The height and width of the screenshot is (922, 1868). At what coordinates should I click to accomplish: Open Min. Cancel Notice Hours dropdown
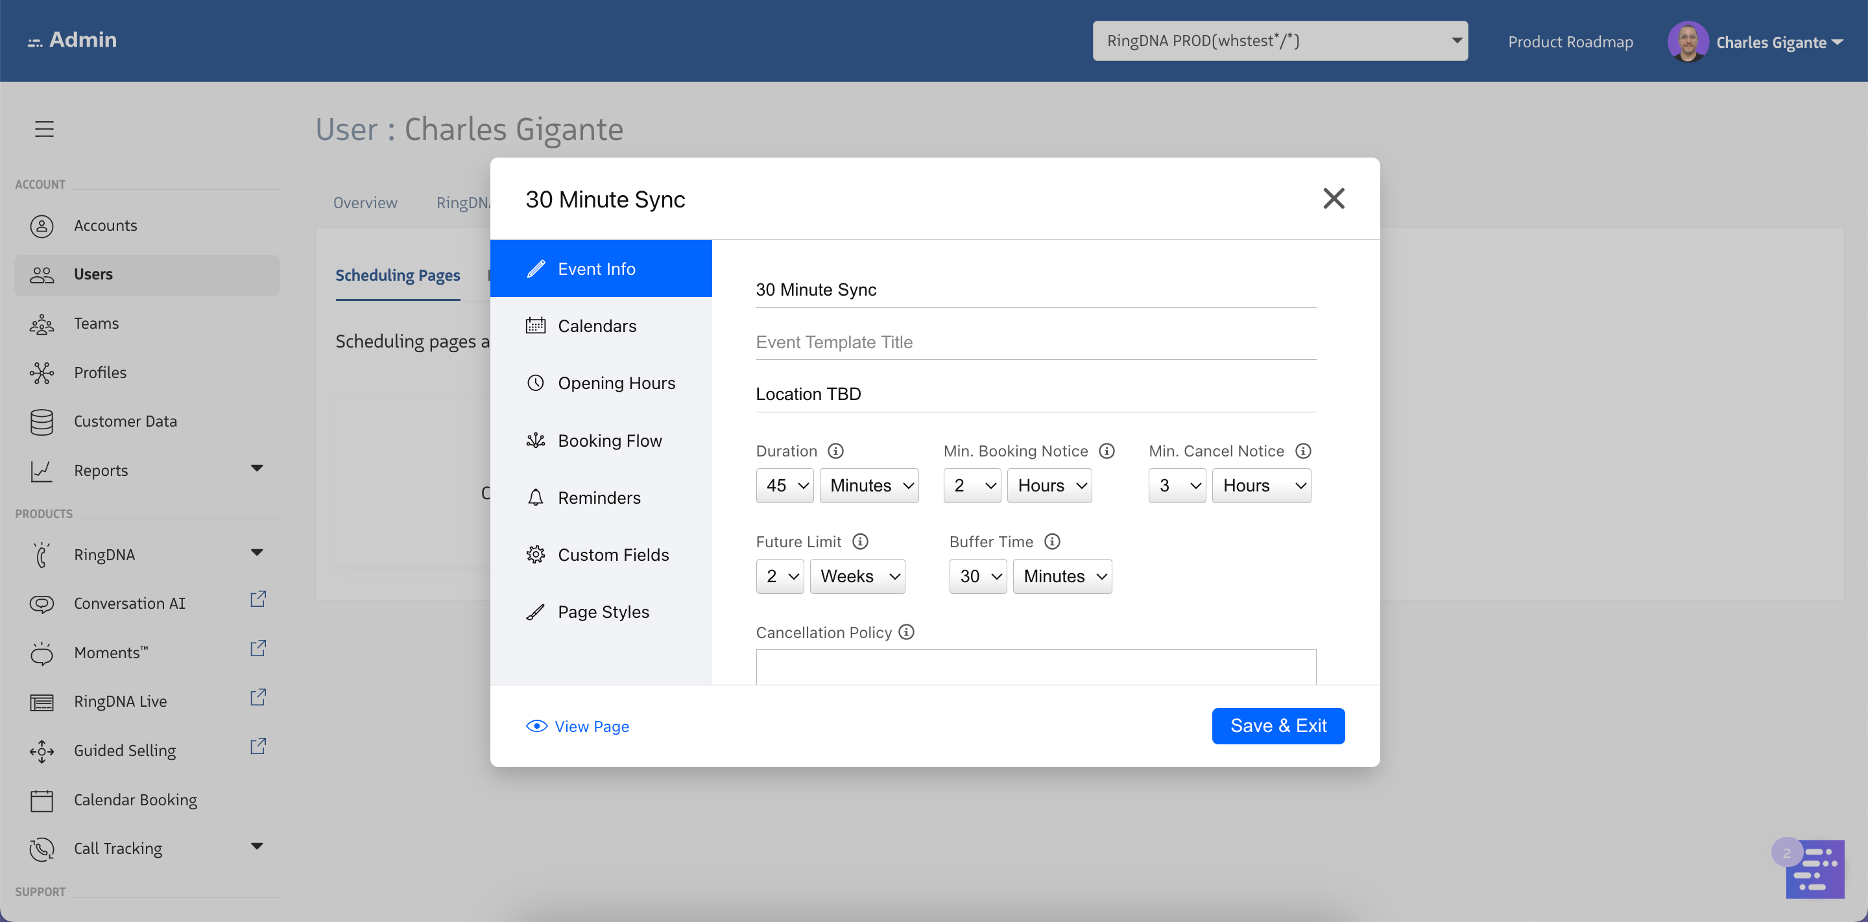(x=1261, y=486)
